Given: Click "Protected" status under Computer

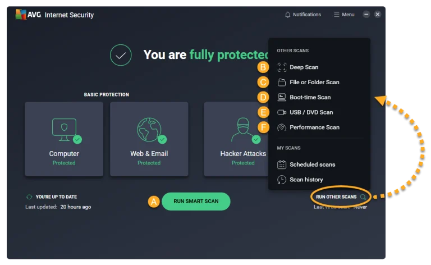Looking at the screenshot, I should click(64, 163).
